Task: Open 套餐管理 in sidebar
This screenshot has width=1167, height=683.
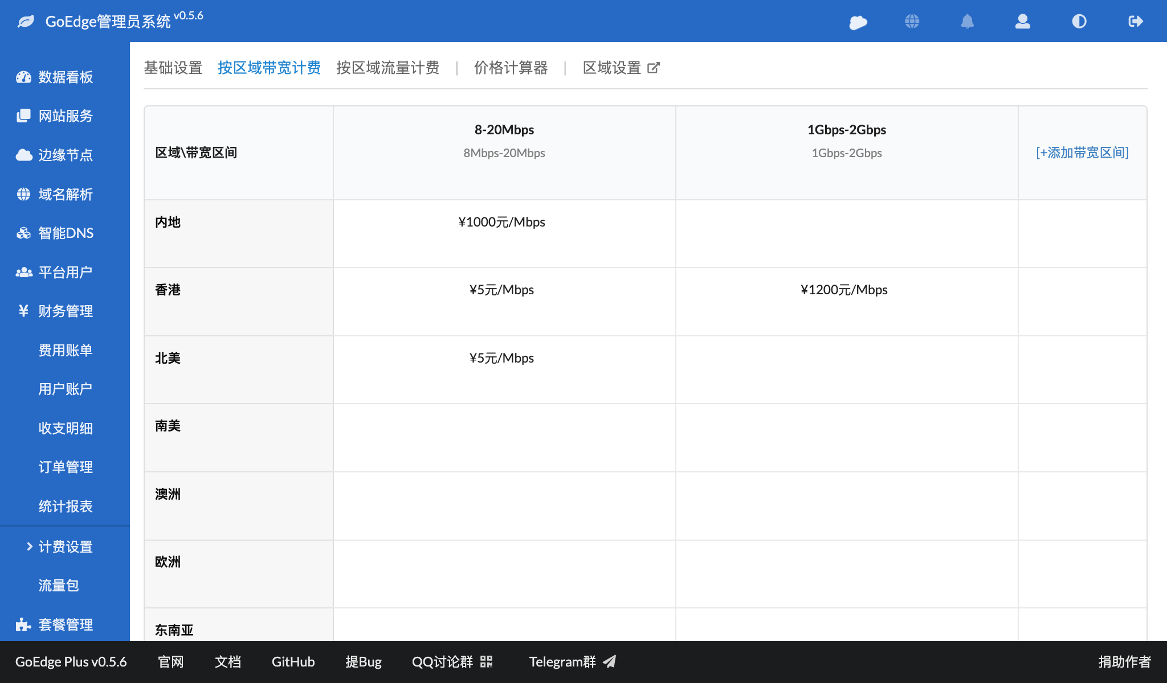Action: coord(65,624)
